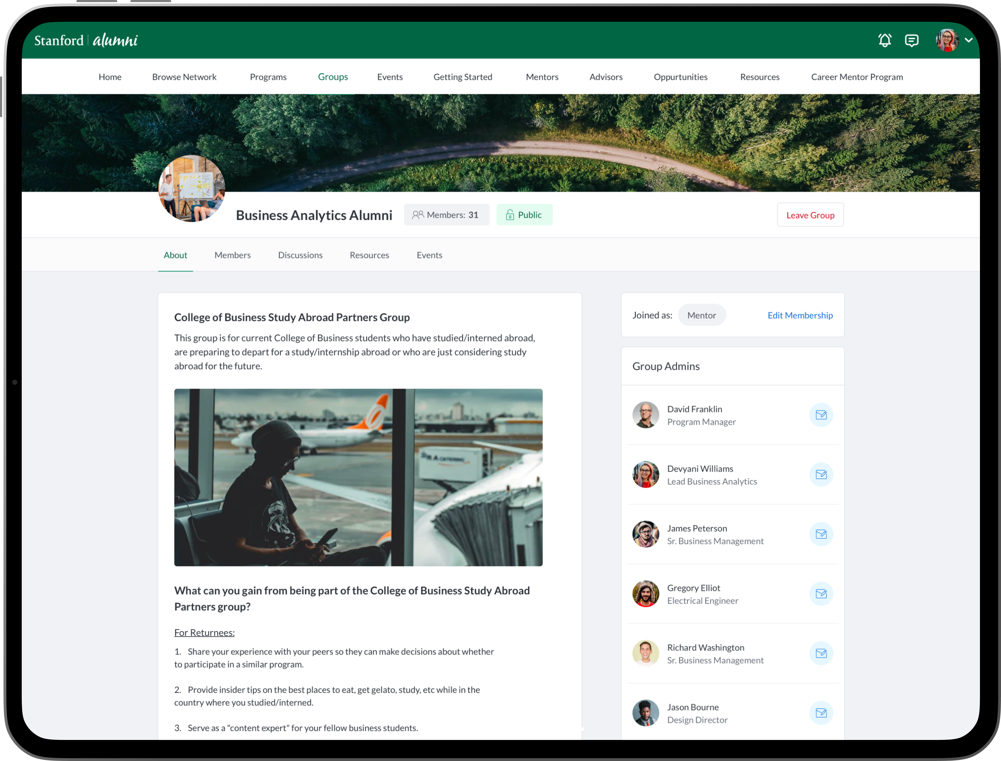
Task: Switch to the Members tab
Action: pyautogui.click(x=232, y=255)
